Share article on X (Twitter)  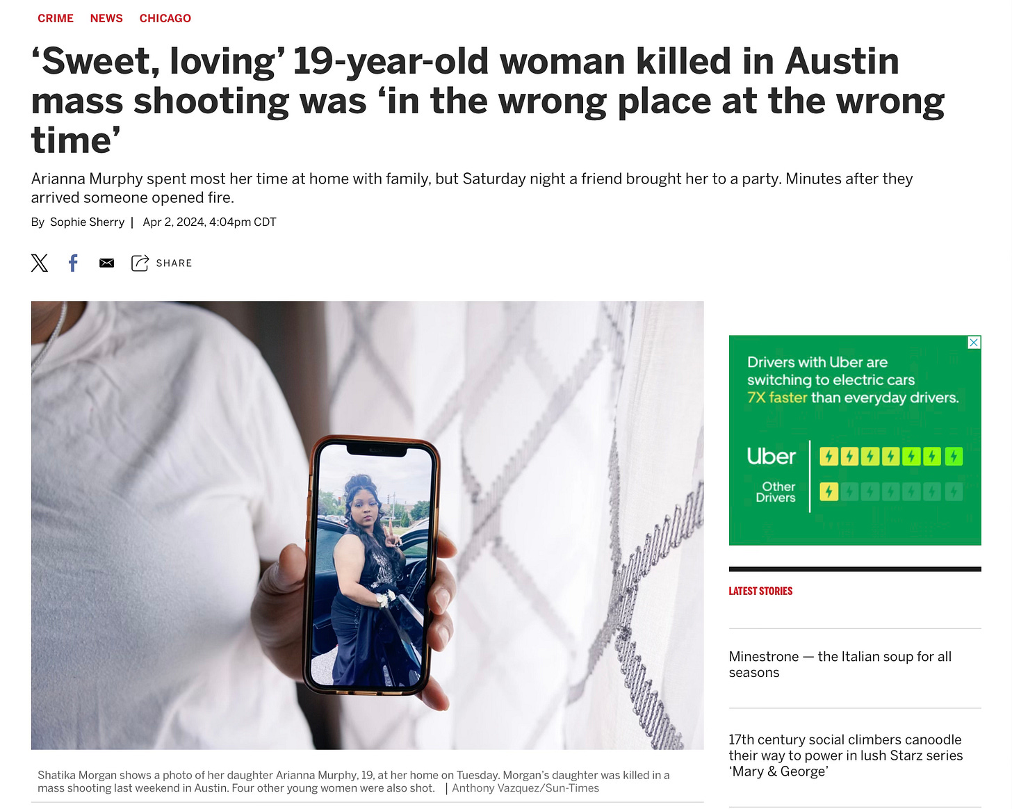point(40,263)
